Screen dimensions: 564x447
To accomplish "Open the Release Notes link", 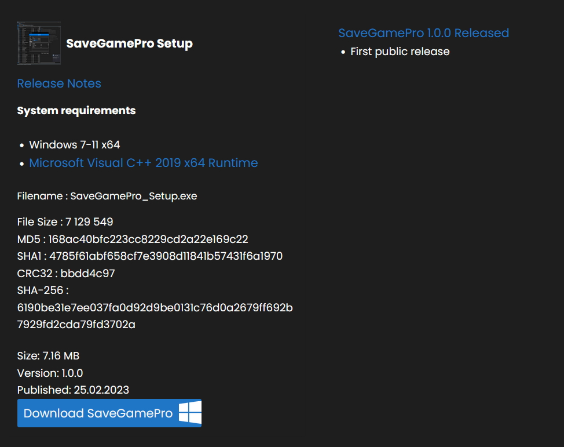I will click(x=59, y=83).
